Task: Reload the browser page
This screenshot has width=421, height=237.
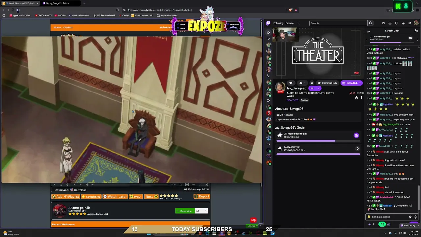Action: click(x=13, y=10)
